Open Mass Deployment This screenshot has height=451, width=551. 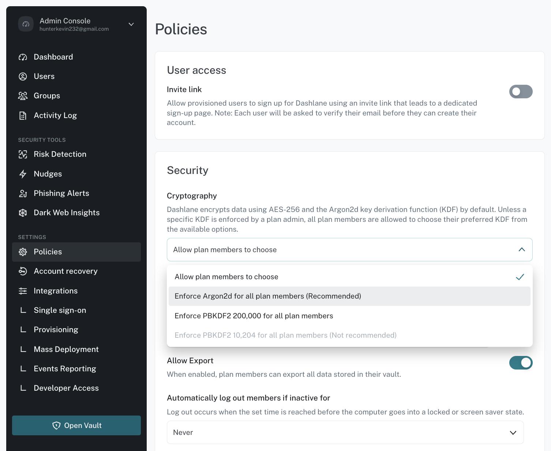(76, 349)
